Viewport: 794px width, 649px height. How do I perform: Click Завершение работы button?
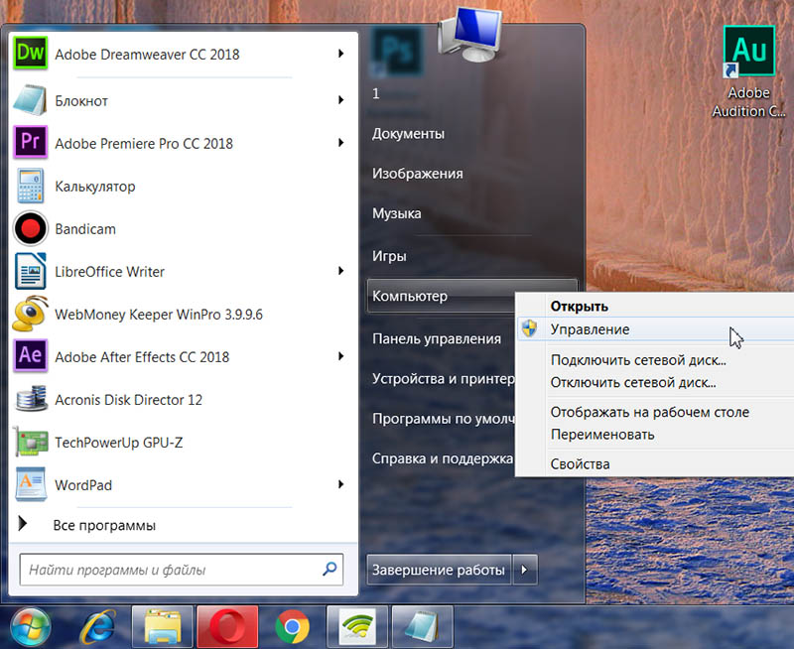point(439,570)
